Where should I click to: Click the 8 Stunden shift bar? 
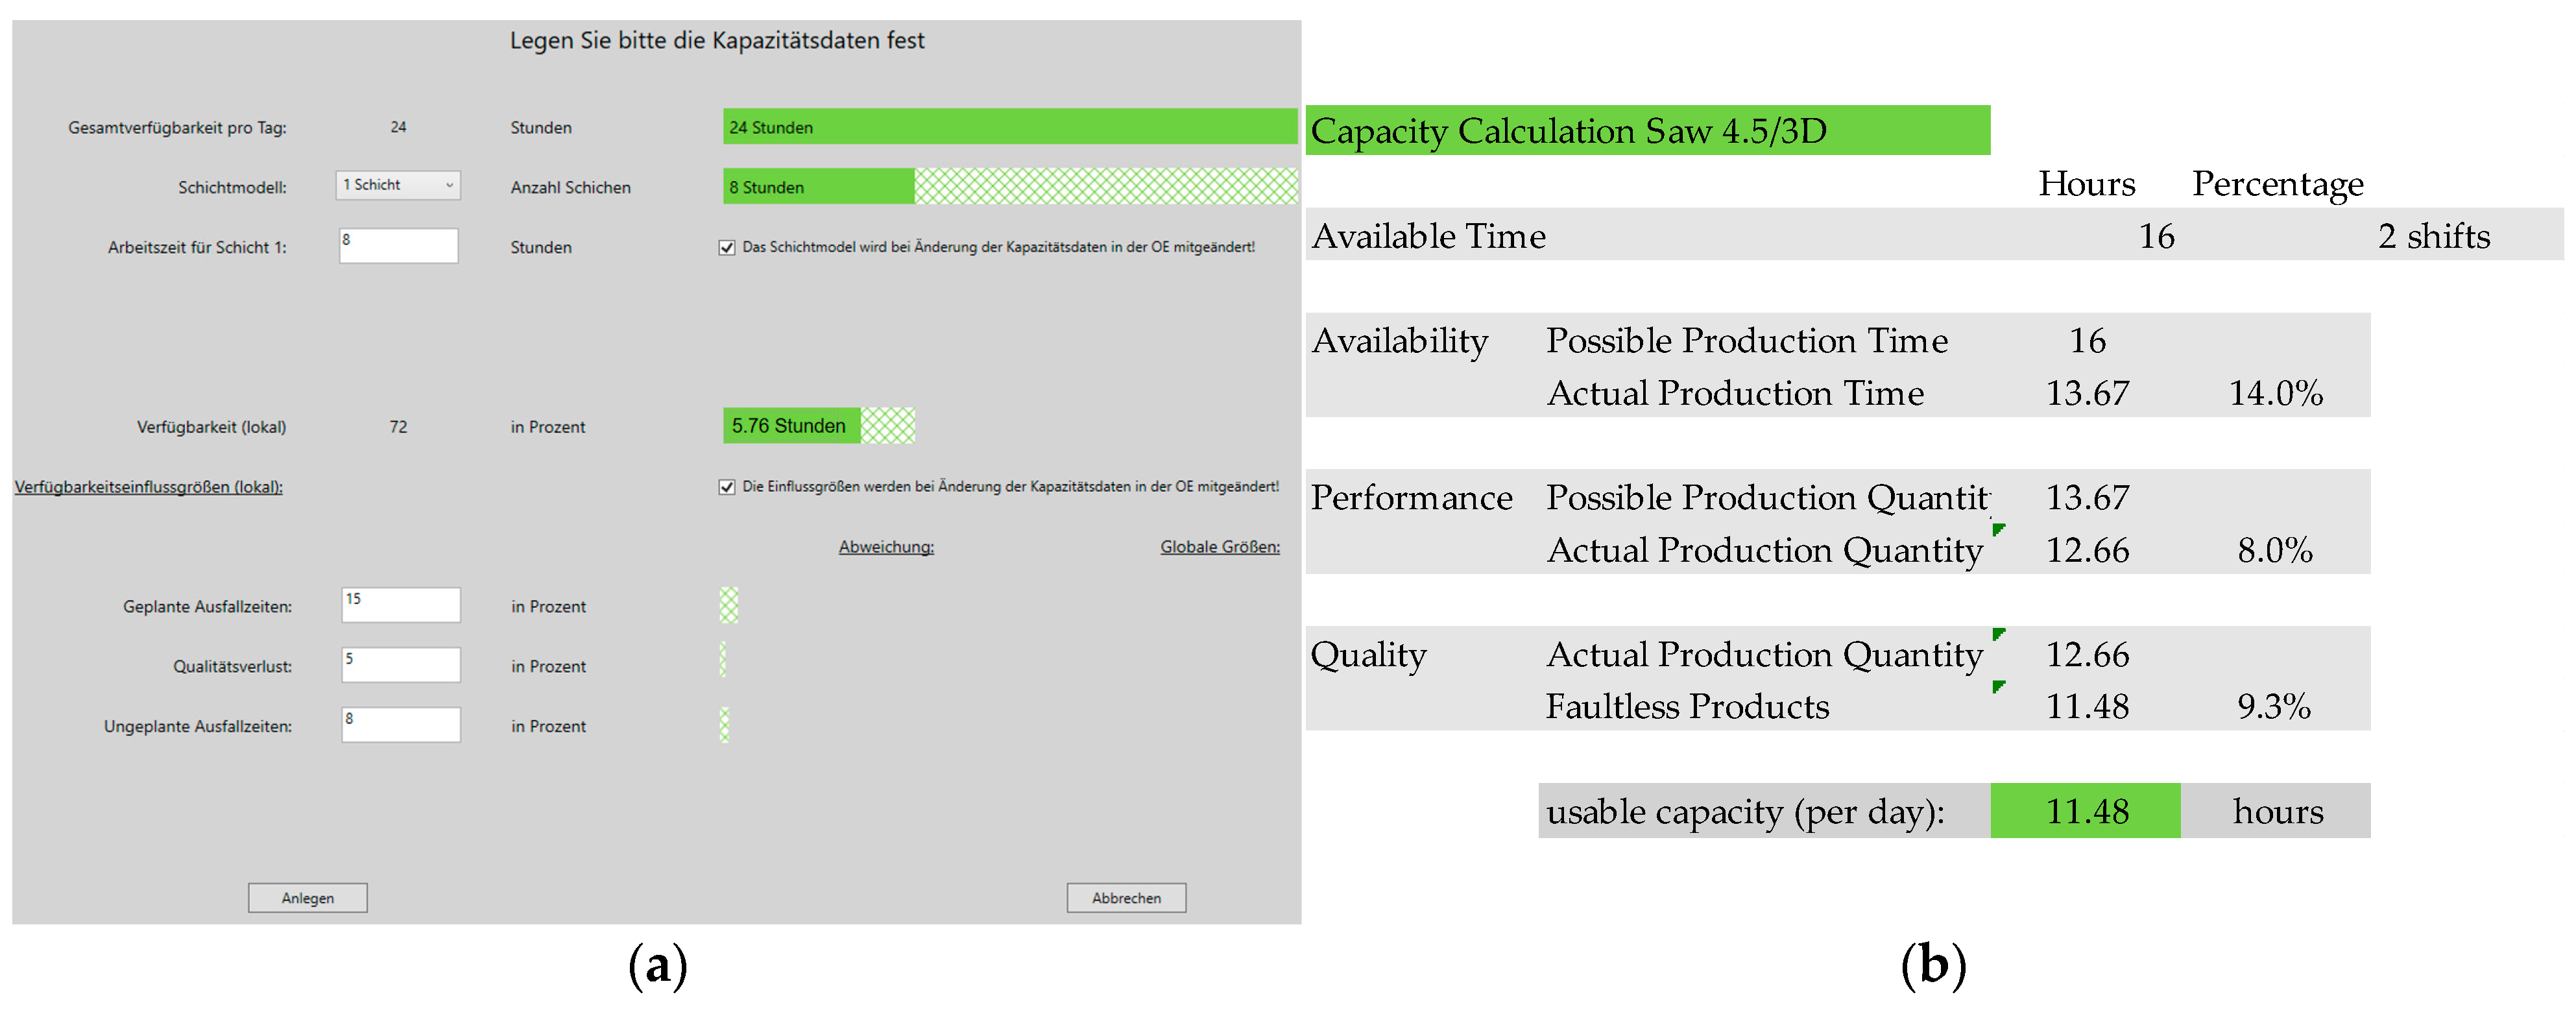(818, 187)
